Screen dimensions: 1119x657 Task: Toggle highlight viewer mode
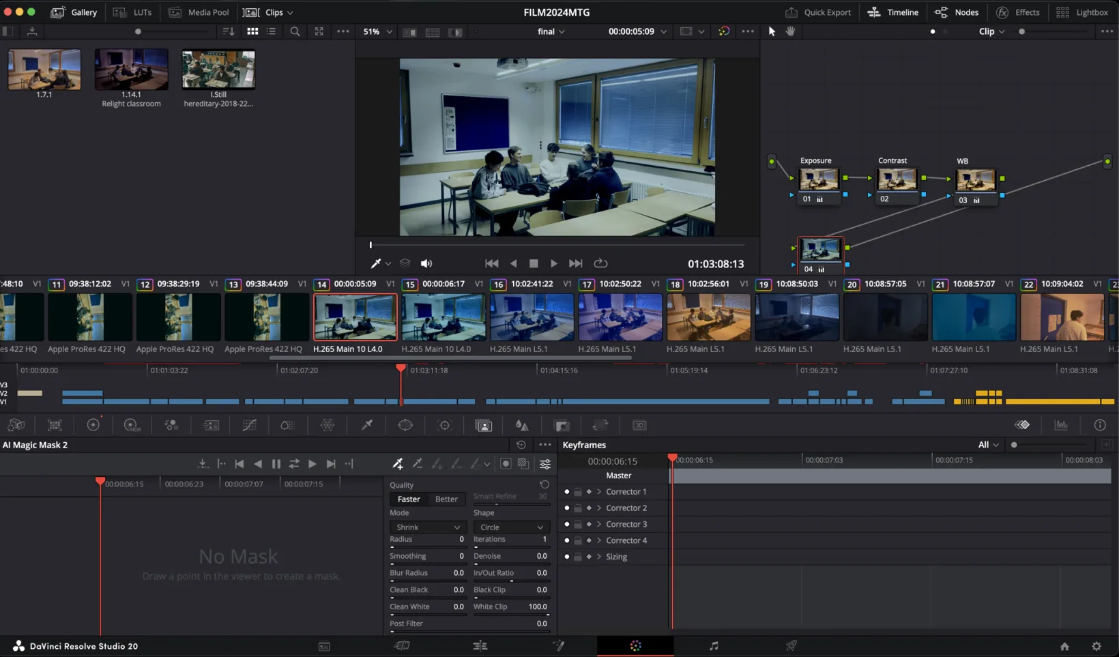[455, 32]
